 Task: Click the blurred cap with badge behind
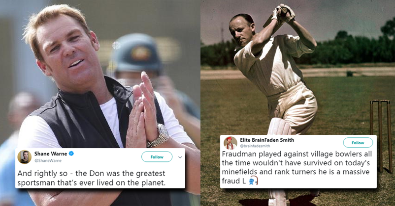coord(135,54)
